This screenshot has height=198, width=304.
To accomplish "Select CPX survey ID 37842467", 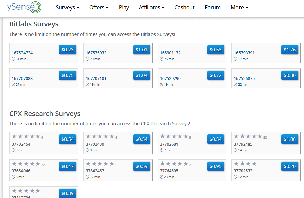I will pos(95,171).
